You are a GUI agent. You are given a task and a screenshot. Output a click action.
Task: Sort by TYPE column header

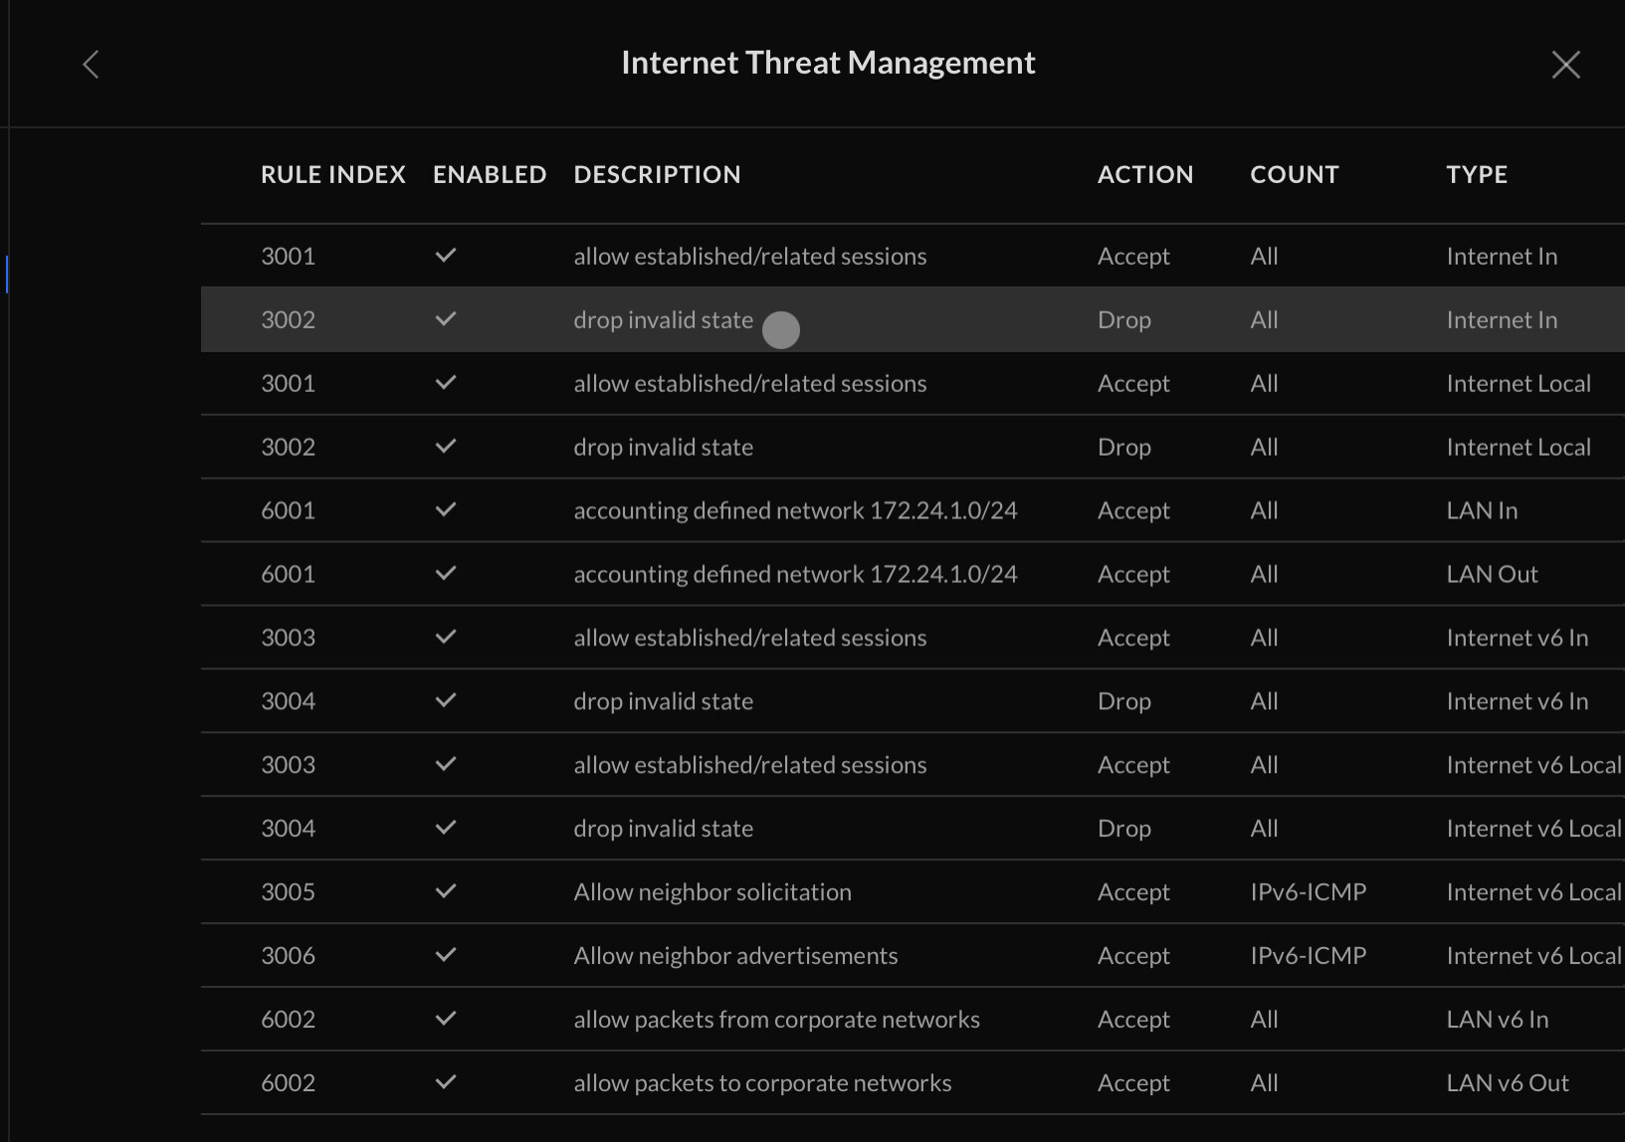1477,174
